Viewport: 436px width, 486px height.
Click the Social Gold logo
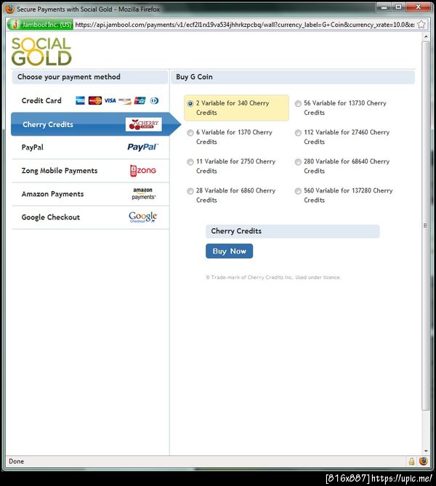point(41,52)
